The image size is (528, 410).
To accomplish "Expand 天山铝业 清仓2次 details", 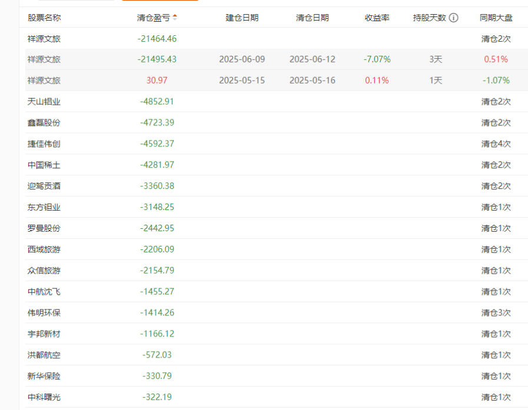I will click(x=496, y=101).
